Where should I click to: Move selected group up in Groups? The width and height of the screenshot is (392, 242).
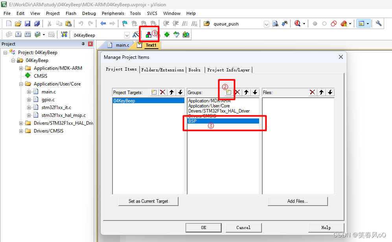click(x=246, y=92)
